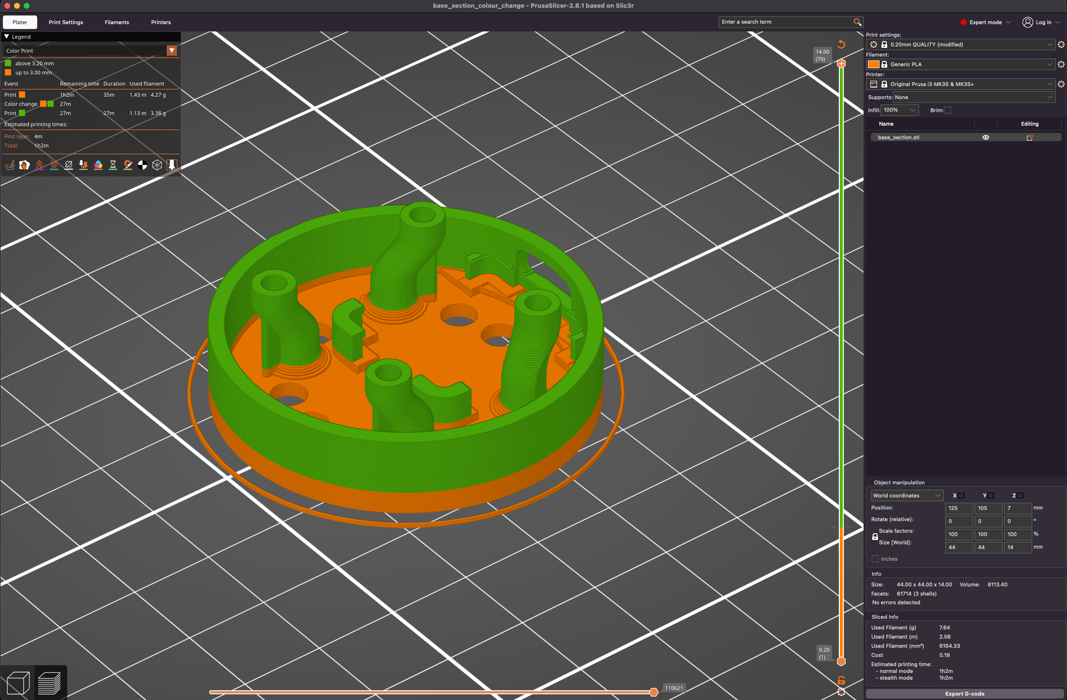This screenshot has width=1067, height=700.
Task: Click the Log in link
Action: coord(1044,22)
